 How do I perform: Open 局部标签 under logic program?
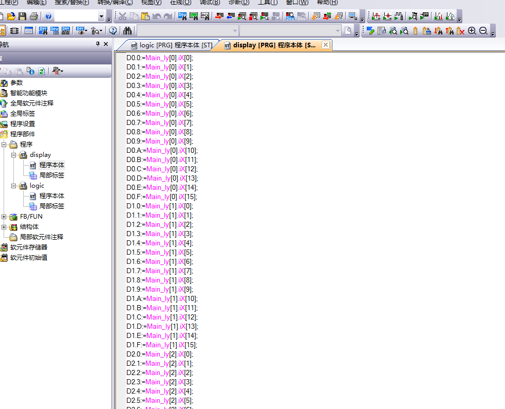pos(51,206)
